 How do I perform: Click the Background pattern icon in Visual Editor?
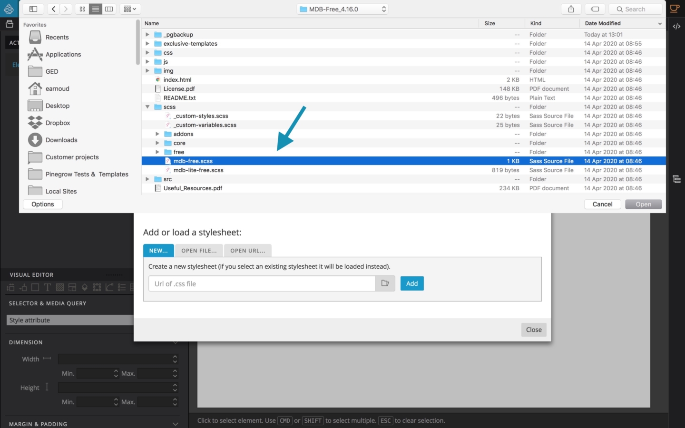click(x=60, y=287)
